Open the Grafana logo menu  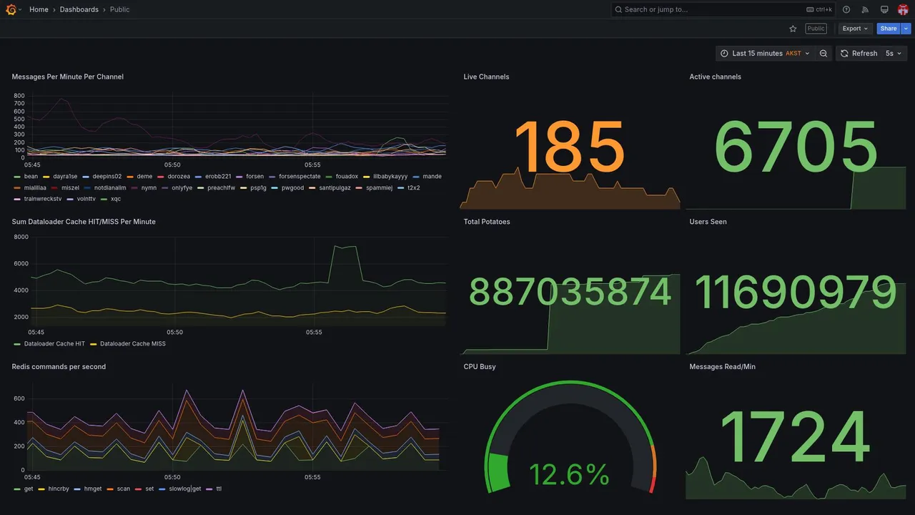point(11,9)
